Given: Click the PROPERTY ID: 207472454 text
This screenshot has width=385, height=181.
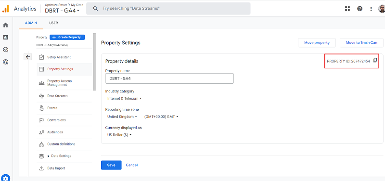Looking at the screenshot, I should [x=348, y=62].
